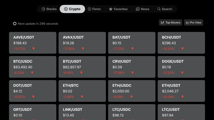Click the BCH/USDT title
The width and height of the screenshot is (214, 120).
[x=172, y=37]
